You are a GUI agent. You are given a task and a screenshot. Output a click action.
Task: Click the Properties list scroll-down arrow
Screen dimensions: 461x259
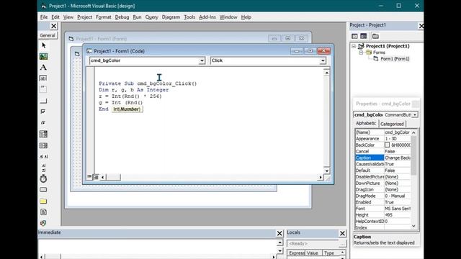click(x=413, y=226)
